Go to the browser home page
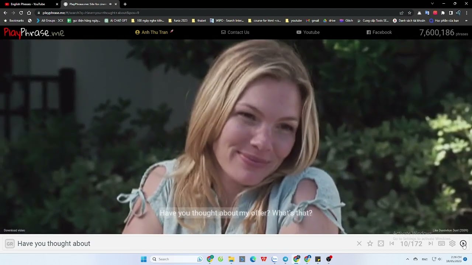472x265 pixels. [29, 13]
